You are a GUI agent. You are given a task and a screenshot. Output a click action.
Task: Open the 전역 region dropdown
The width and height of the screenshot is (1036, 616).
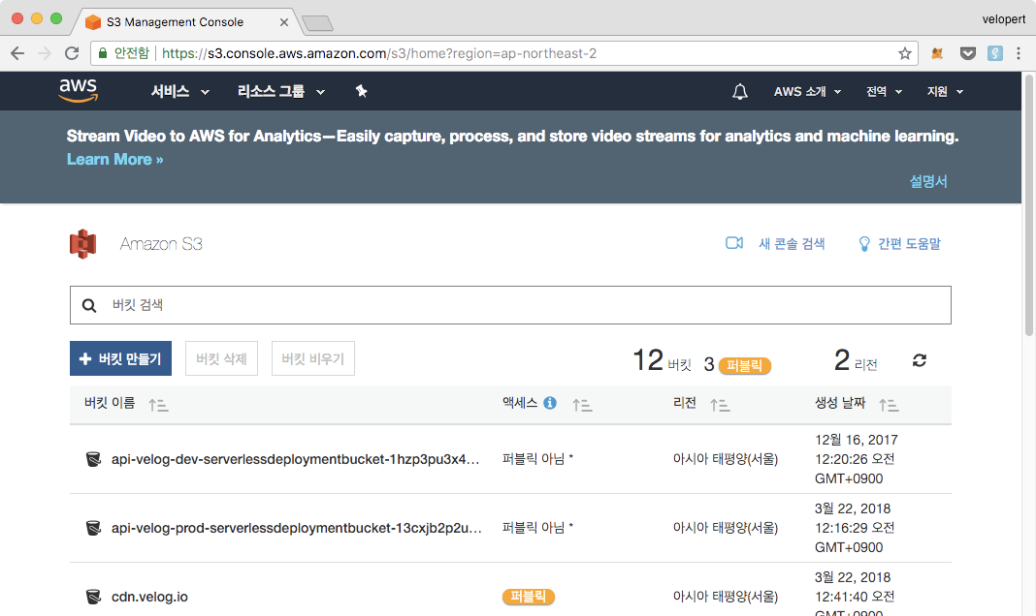[884, 92]
